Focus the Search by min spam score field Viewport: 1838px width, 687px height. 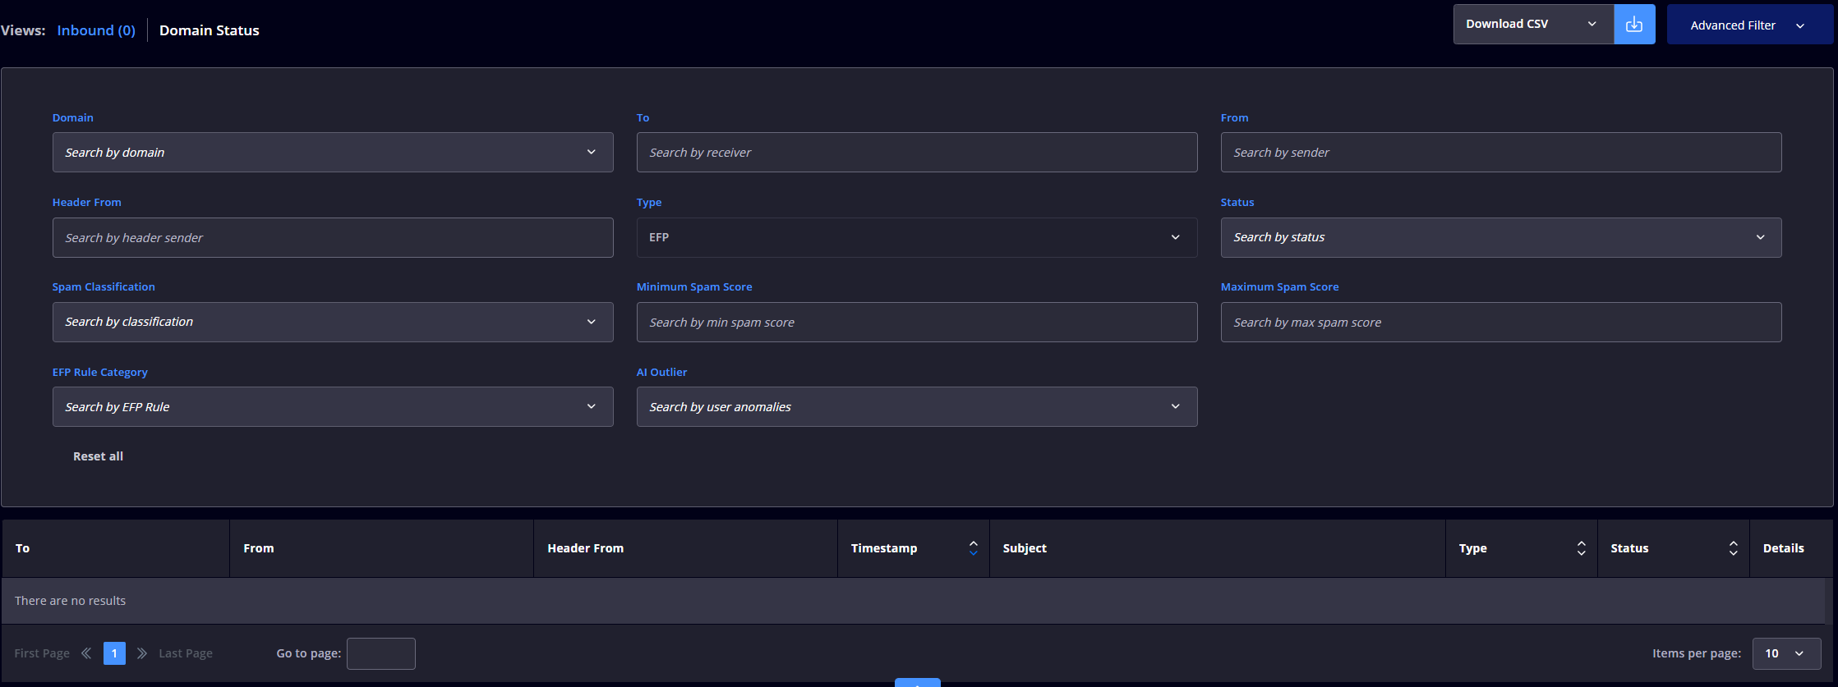(917, 322)
